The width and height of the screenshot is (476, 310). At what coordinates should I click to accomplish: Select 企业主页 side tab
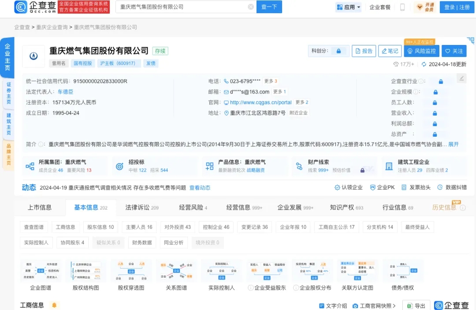point(7,57)
